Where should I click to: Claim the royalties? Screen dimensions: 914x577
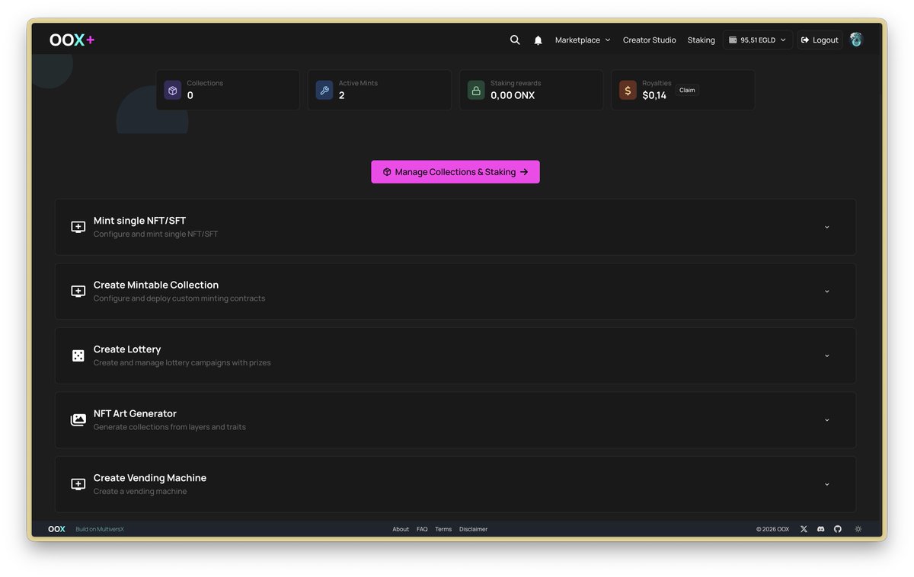687,90
